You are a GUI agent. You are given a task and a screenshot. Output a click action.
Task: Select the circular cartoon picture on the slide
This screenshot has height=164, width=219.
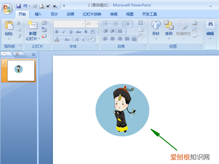click(122, 110)
